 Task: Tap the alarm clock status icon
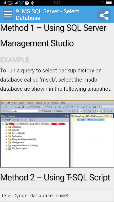pyautogui.click(x=102, y=3)
